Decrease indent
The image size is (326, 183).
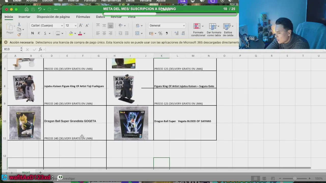point(120,33)
